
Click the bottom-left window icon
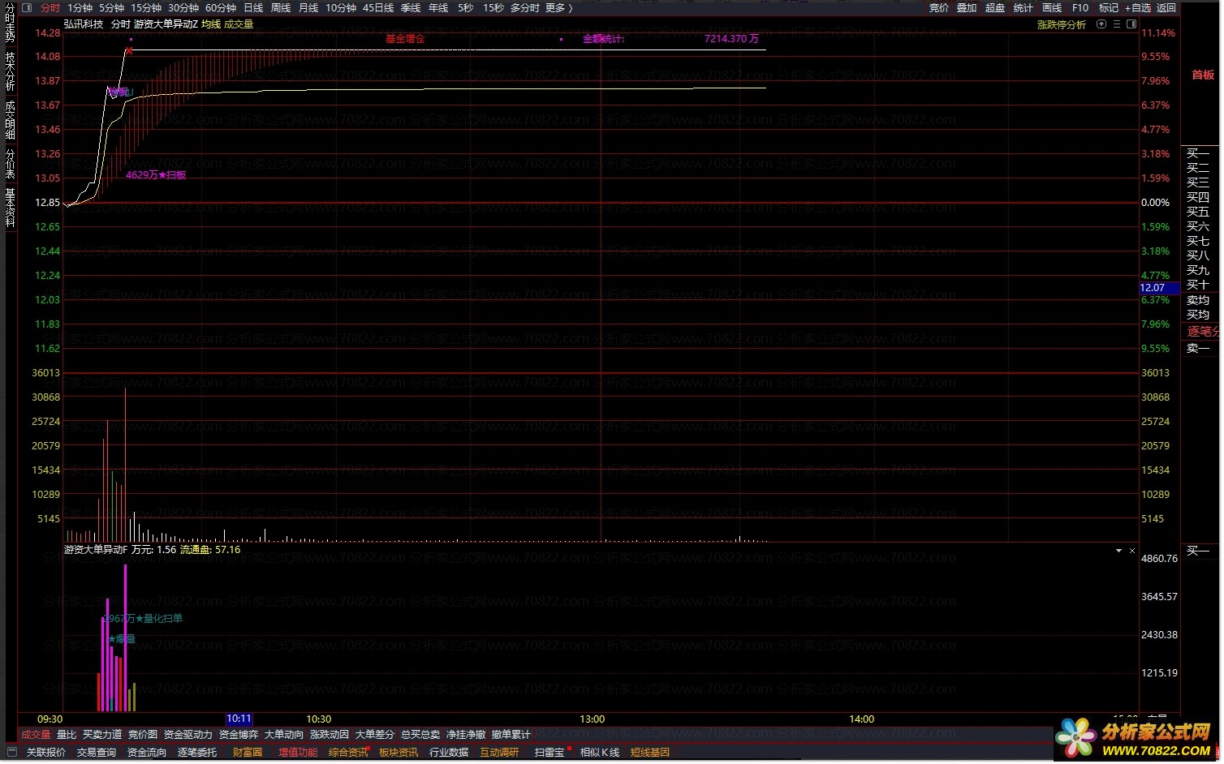11,752
